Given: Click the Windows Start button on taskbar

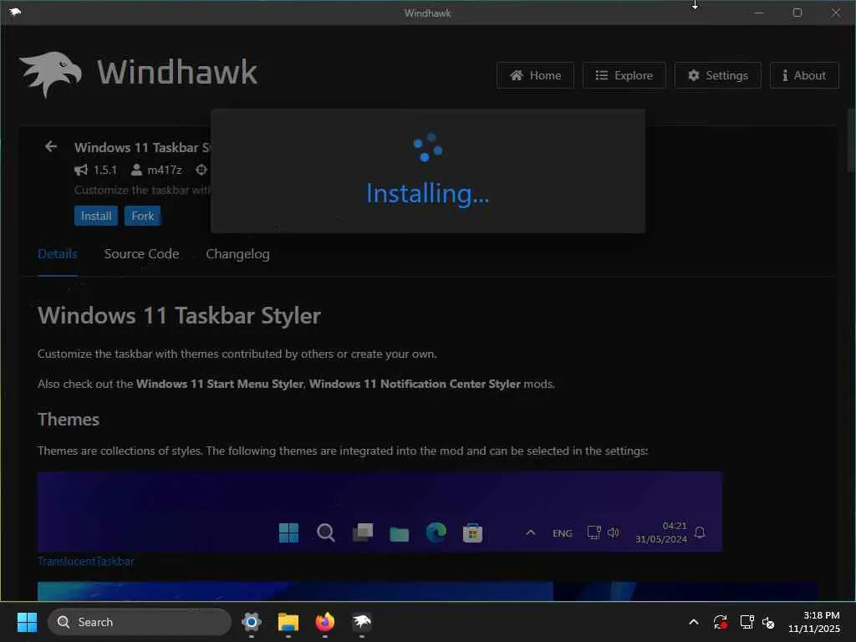Looking at the screenshot, I should pyautogui.click(x=27, y=622).
